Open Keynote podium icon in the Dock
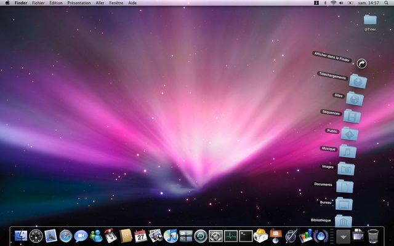This screenshot has width=394, height=246. tap(276, 236)
